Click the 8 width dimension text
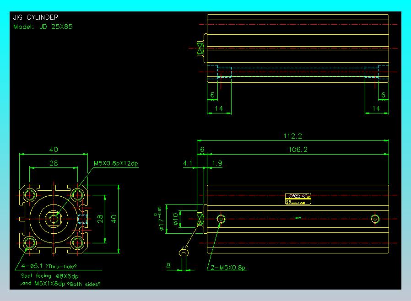The height and width of the screenshot is (301, 411). [168, 265]
